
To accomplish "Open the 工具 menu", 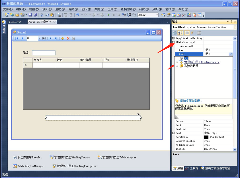I will click(112, 9).
